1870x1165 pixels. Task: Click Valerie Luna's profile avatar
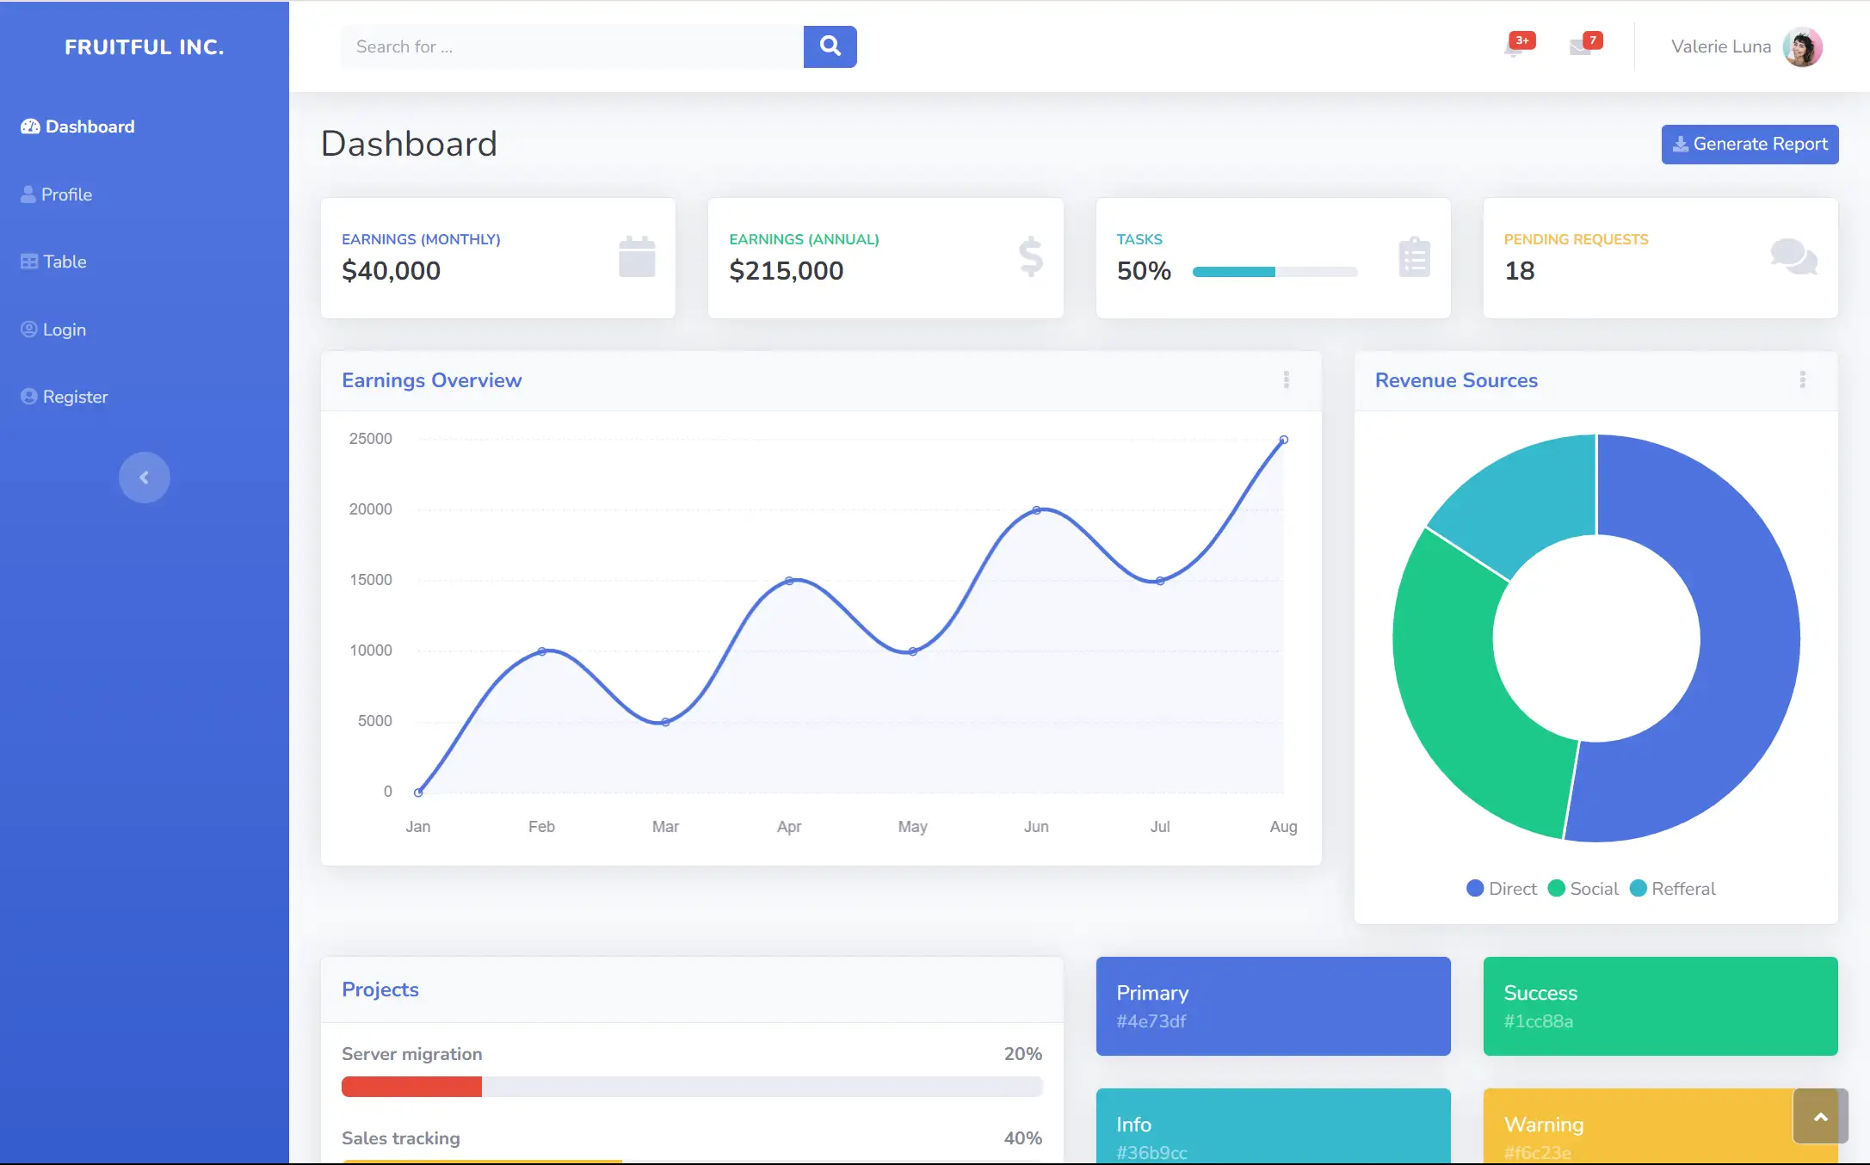1802,47
